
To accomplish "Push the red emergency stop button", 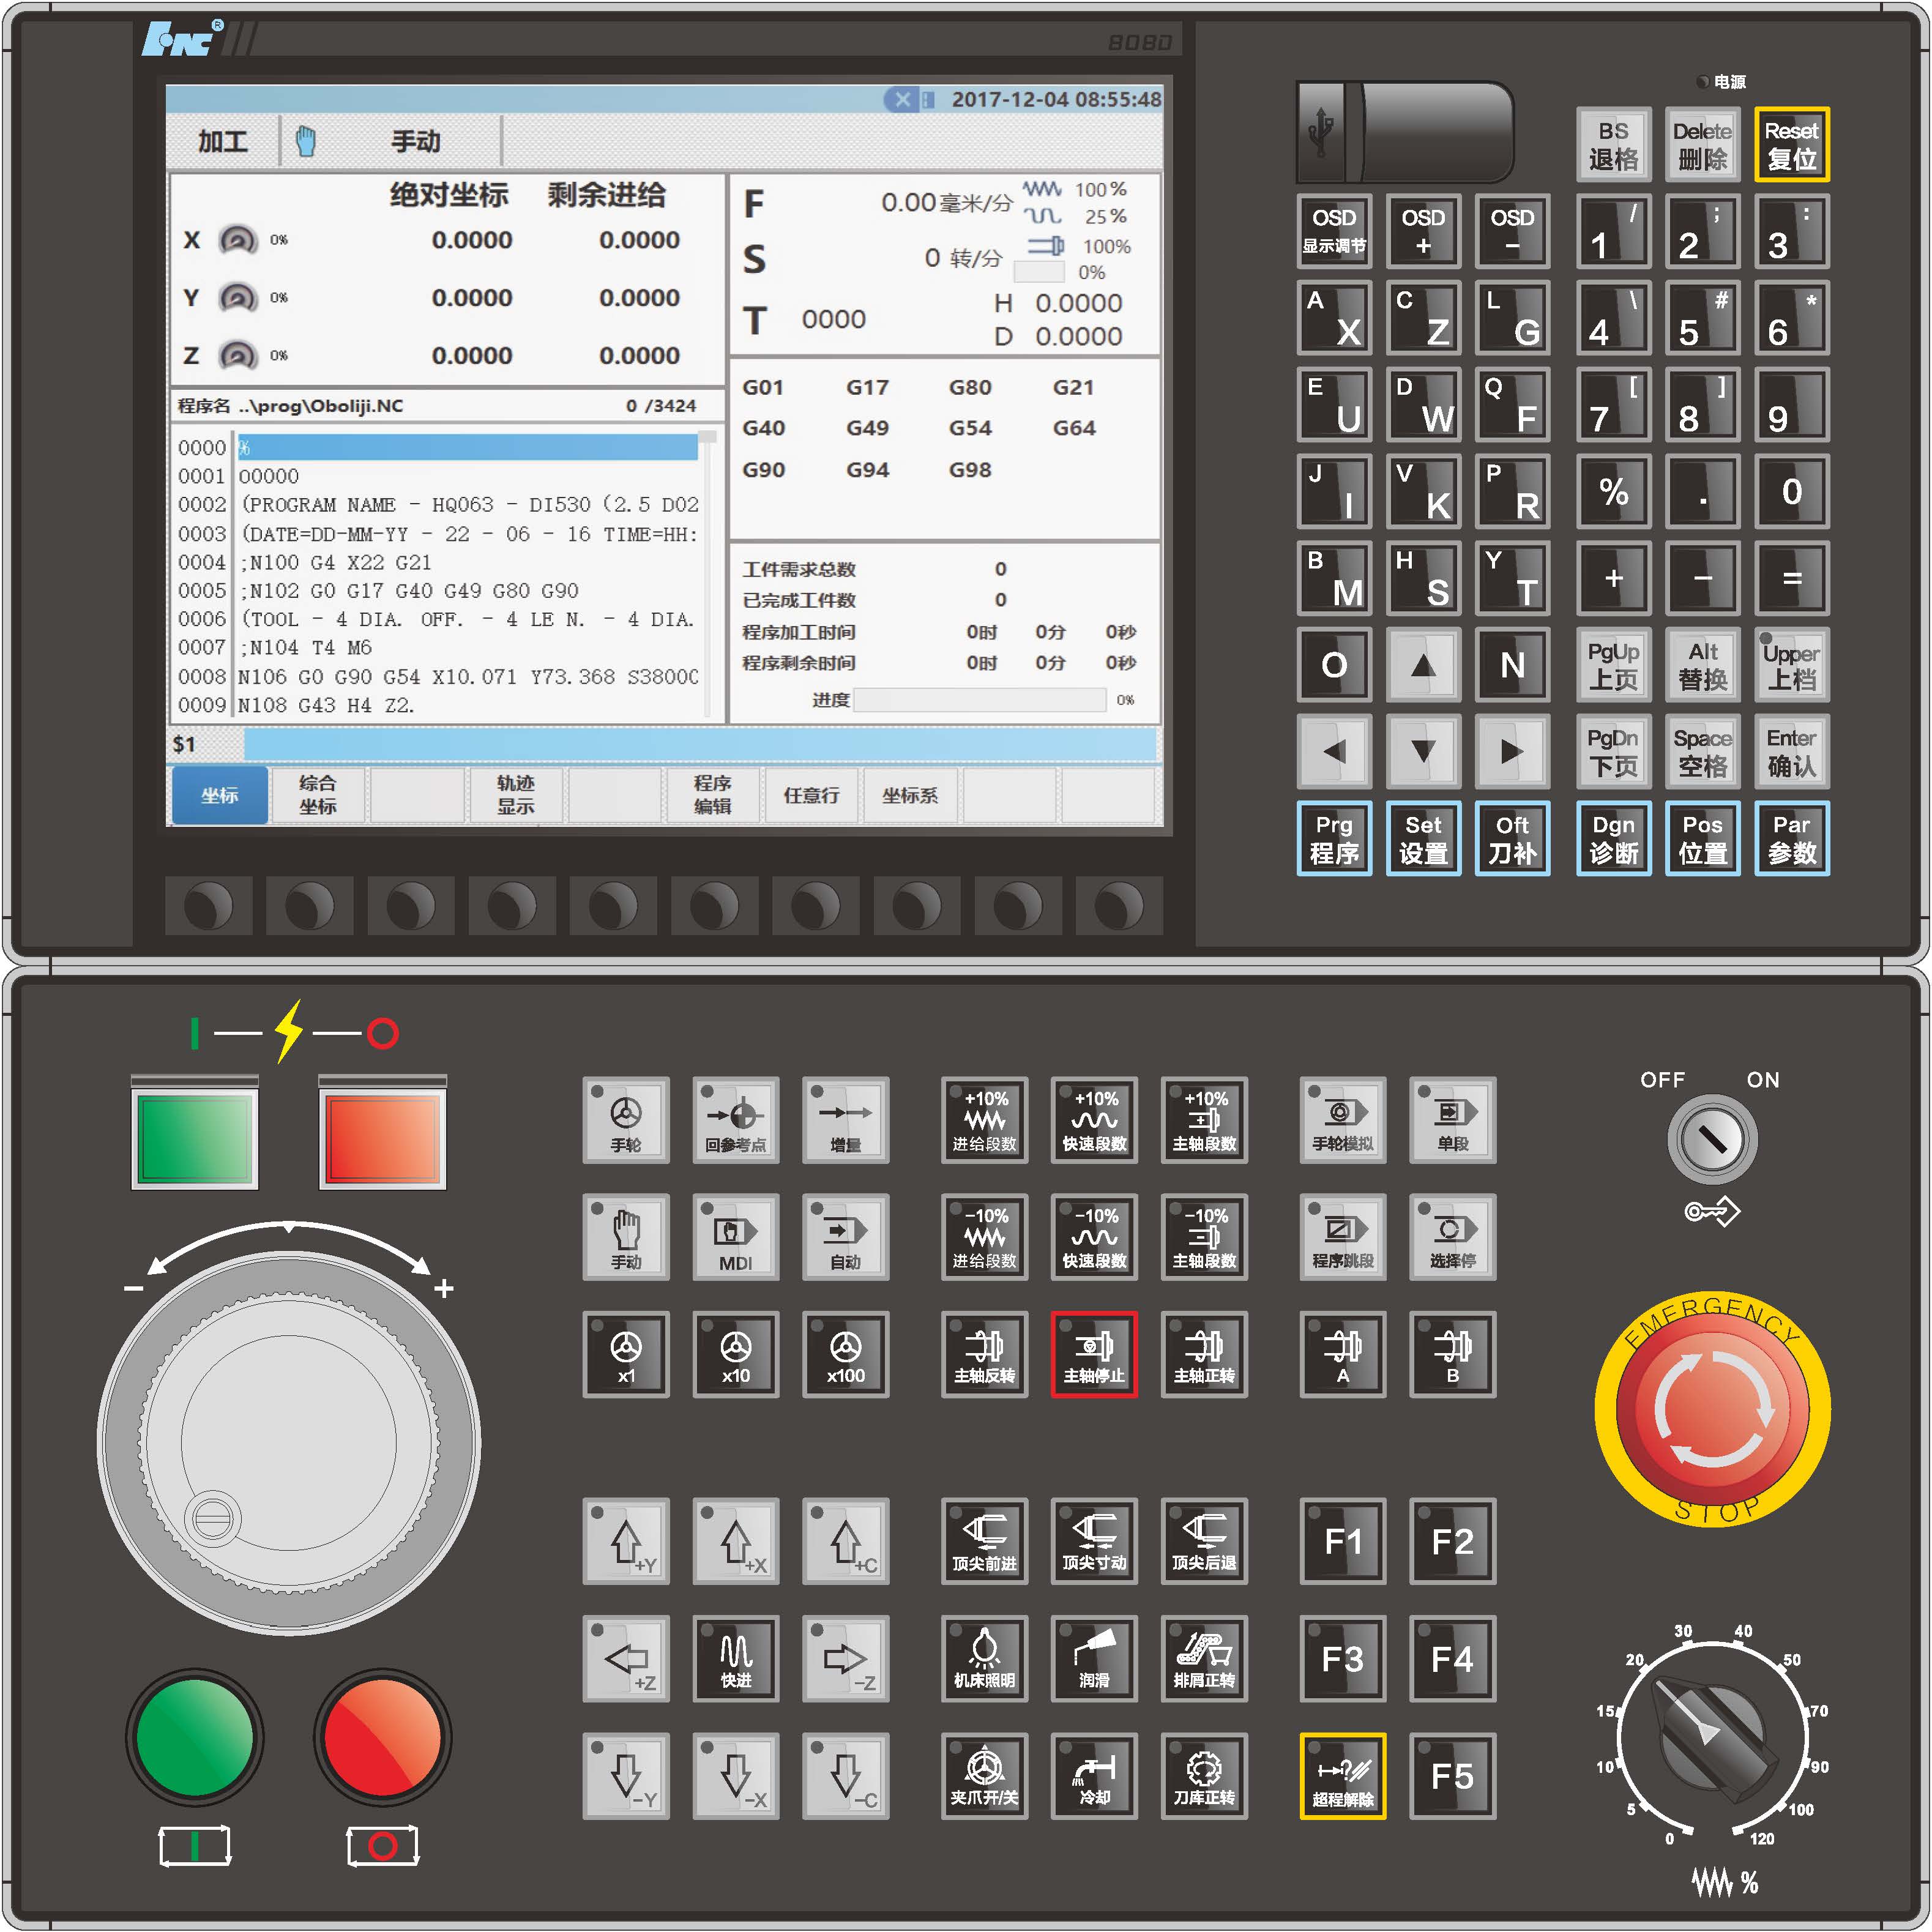I will pyautogui.click(x=1712, y=1410).
